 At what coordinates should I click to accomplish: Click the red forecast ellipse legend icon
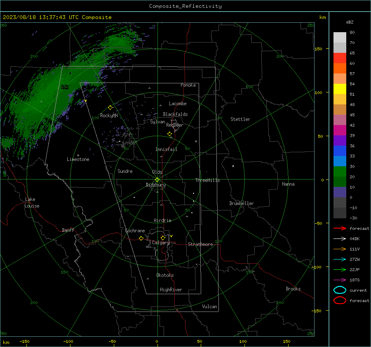tap(340, 300)
